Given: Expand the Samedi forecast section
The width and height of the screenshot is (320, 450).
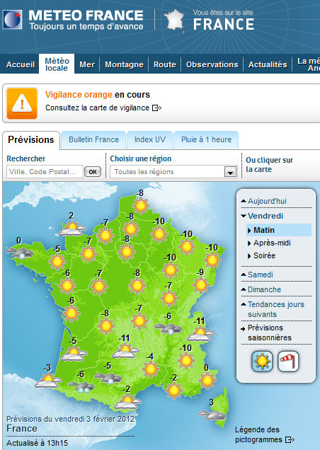Looking at the screenshot, I should point(257,275).
